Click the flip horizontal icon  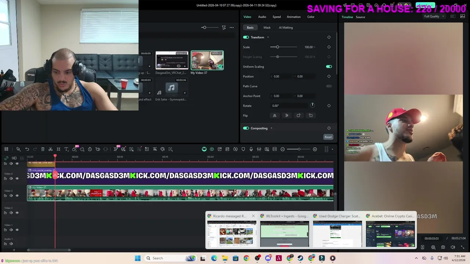[x=274, y=115]
